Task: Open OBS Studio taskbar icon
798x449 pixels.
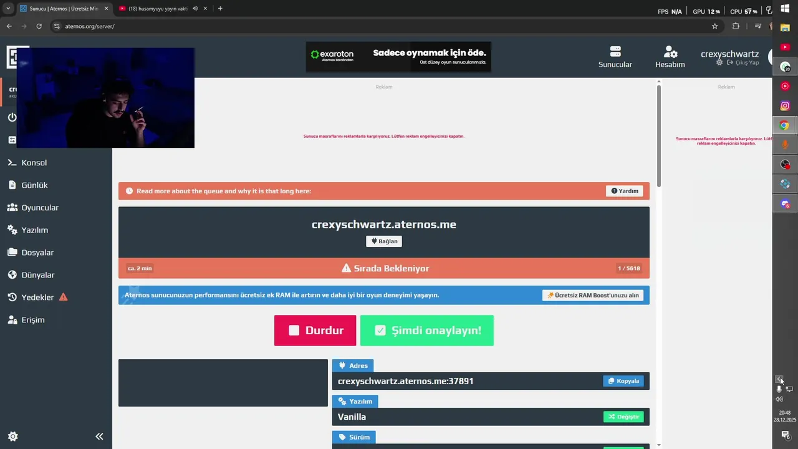Action: (x=785, y=165)
